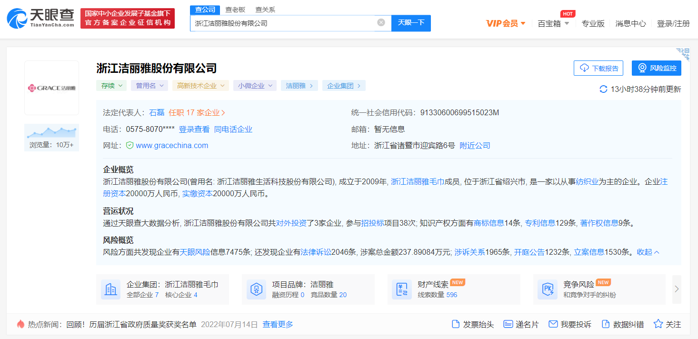698x339 pixels.
Task: Click 登录查看 next to phone
Action: point(194,129)
